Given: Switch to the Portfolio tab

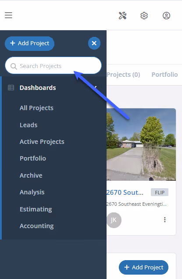Looking at the screenshot, I should 164,75.
